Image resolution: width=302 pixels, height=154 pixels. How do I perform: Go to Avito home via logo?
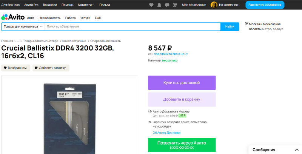(x=13, y=17)
